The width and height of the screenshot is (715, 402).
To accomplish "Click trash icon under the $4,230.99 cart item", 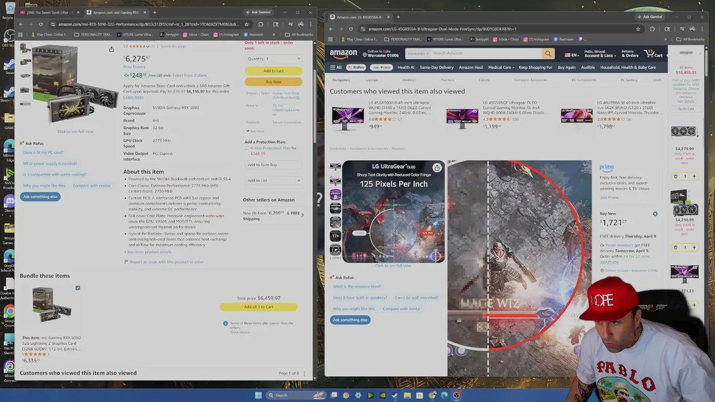I will pos(675,247).
